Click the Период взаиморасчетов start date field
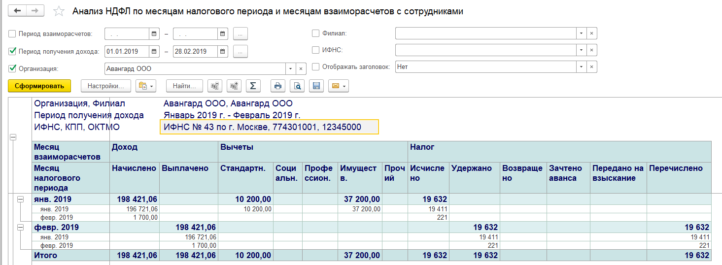The image size is (722, 265). coord(127,34)
